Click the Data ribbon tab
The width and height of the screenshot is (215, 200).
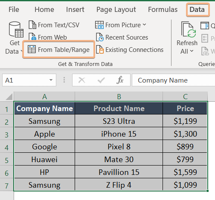(x=197, y=9)
